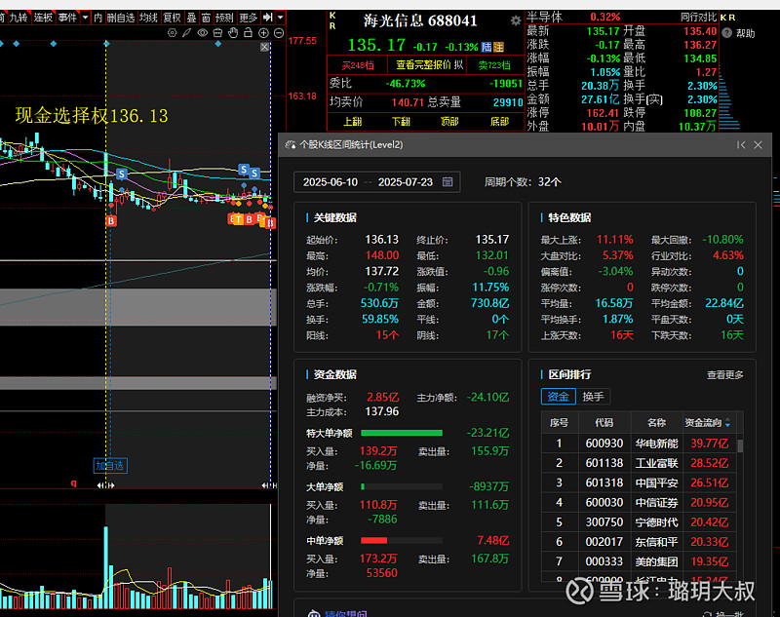
Task: Click the 窗 toolbar button
Action: click(x=206, y=18)
